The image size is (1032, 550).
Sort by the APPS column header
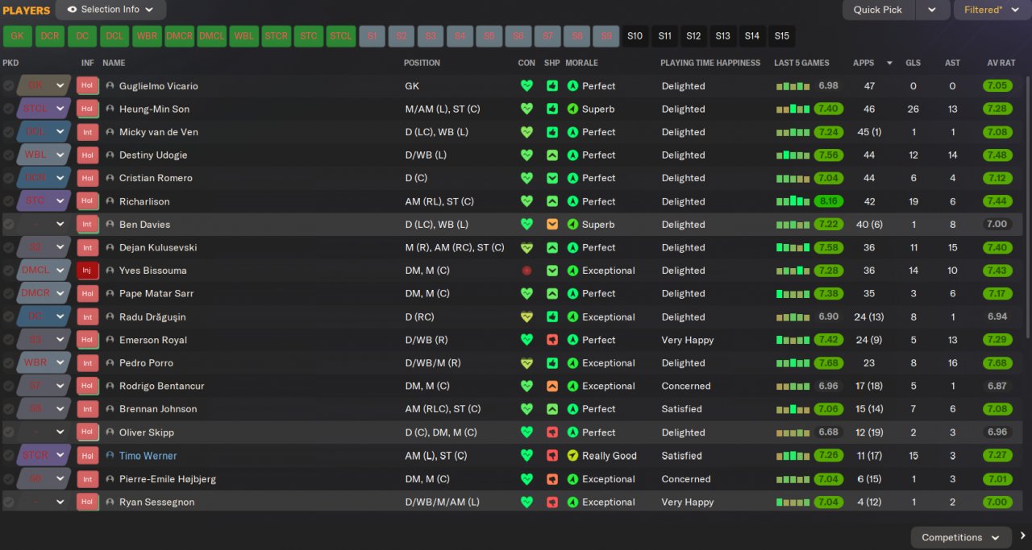point(863,63)
